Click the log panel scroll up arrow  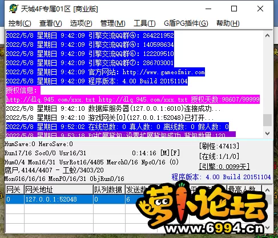(267, 35)
